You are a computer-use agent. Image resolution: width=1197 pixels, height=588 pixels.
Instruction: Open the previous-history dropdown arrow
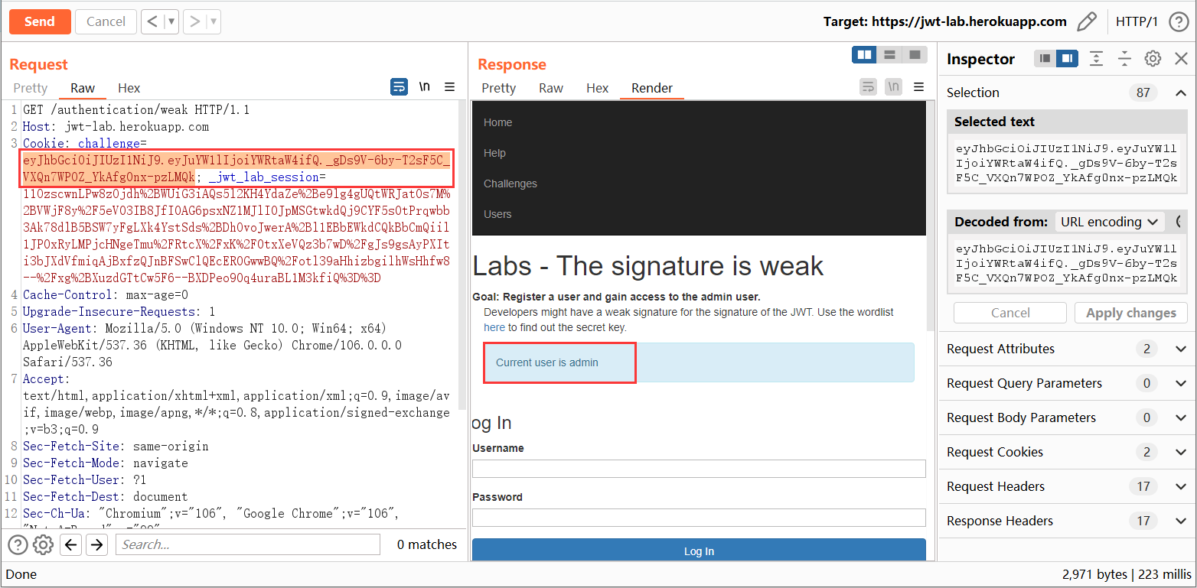[x=171, y=21]
